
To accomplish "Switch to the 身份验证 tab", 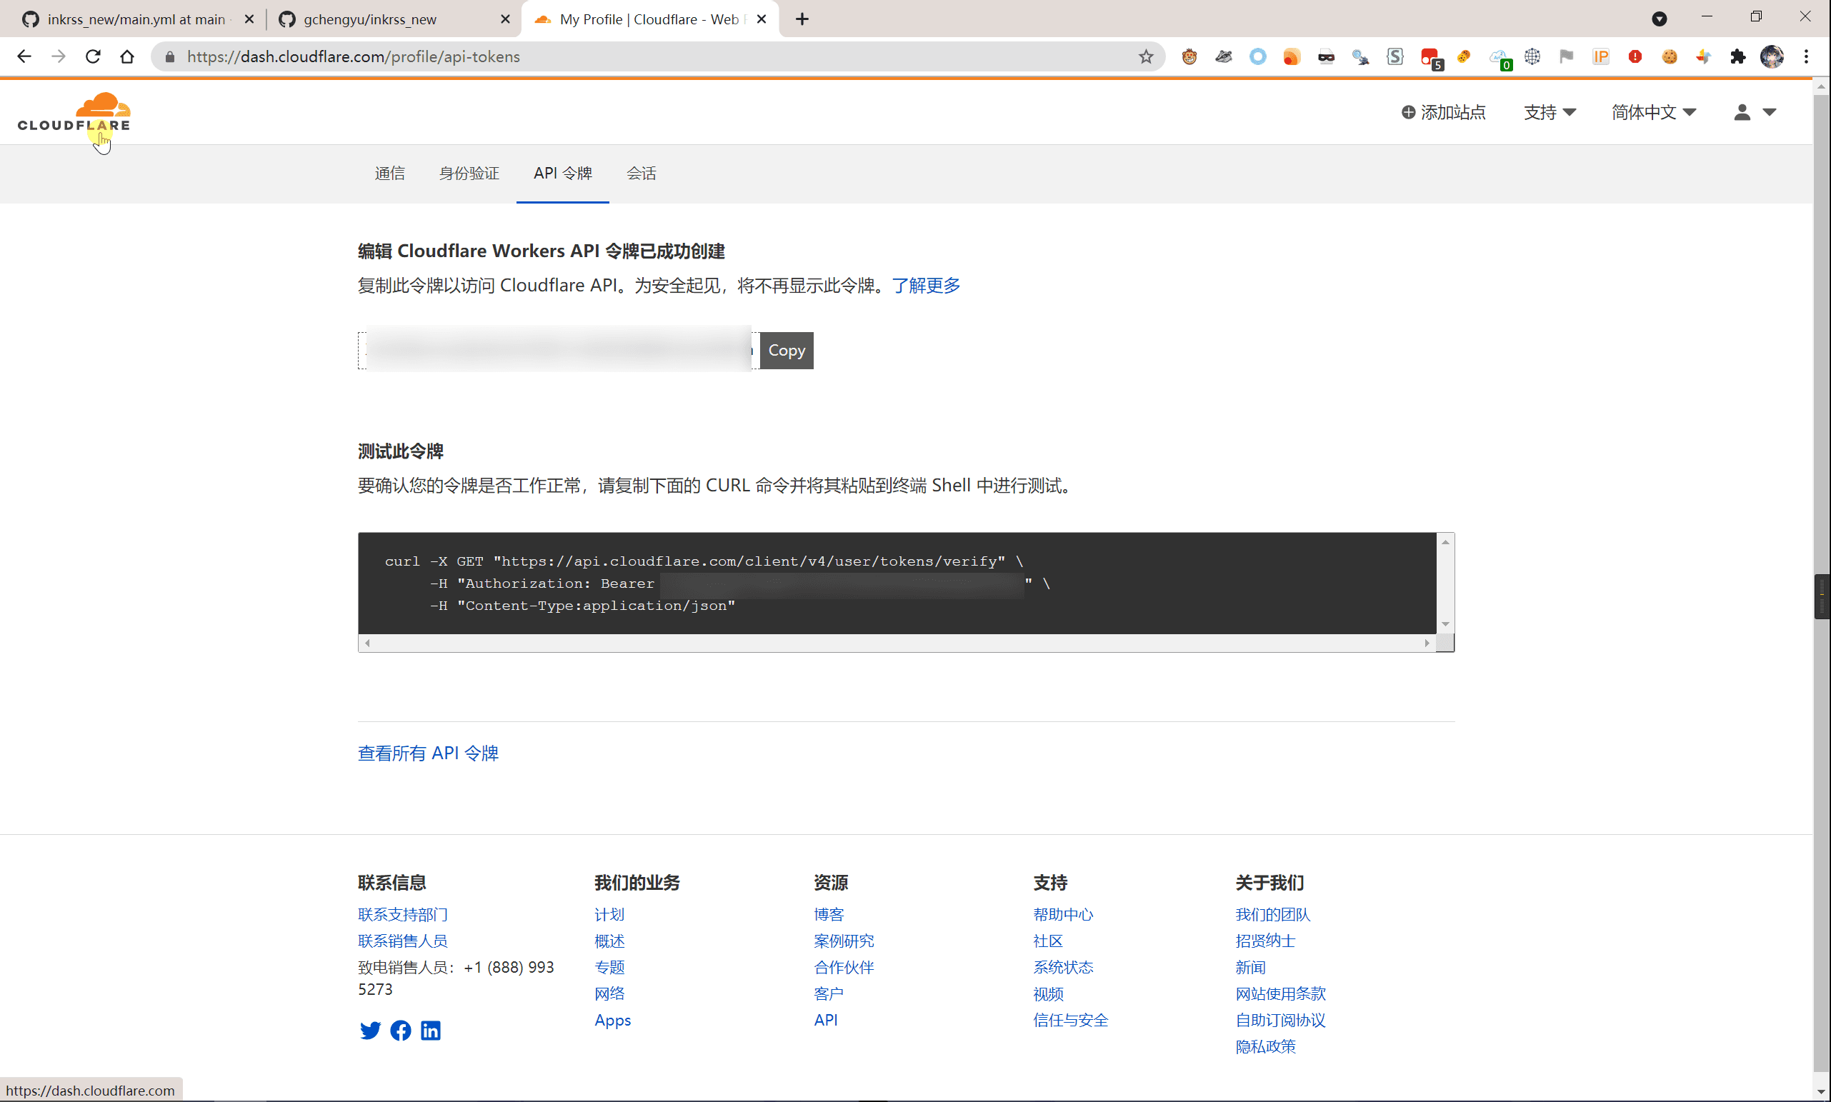I will click(x=469, y=173).
